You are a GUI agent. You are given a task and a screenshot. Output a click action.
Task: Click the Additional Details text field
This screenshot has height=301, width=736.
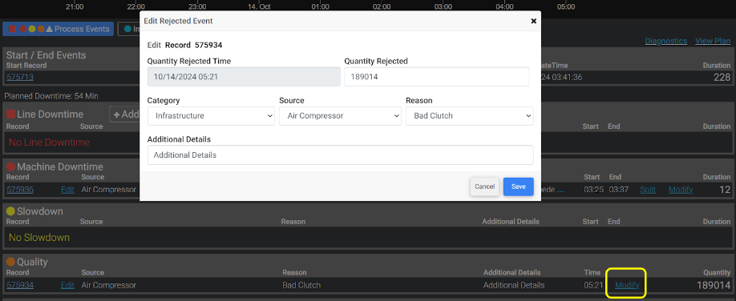click(340, 155)
